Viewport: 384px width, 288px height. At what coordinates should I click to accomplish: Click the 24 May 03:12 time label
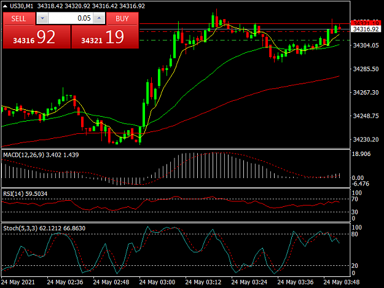(203, 282)
